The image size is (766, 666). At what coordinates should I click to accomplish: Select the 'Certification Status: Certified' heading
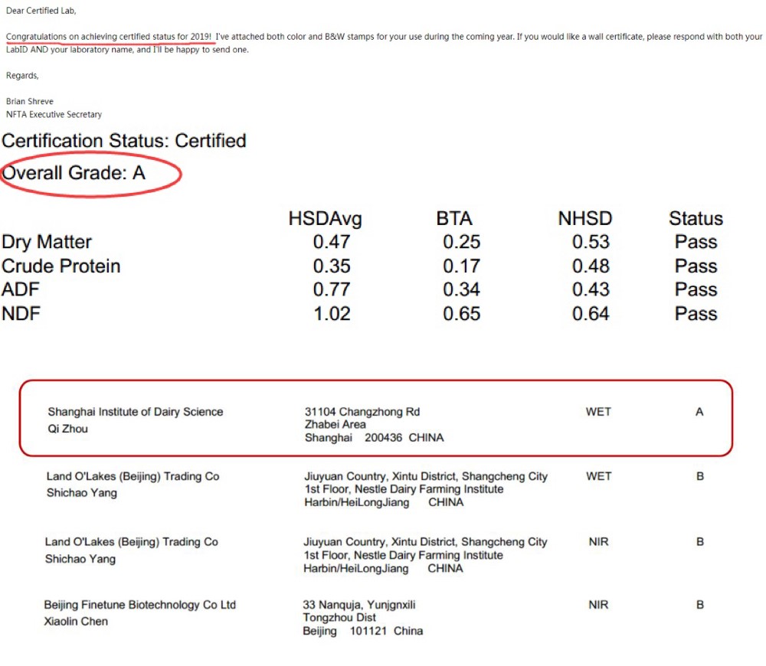pyautogui.click(x=124, y=141)
